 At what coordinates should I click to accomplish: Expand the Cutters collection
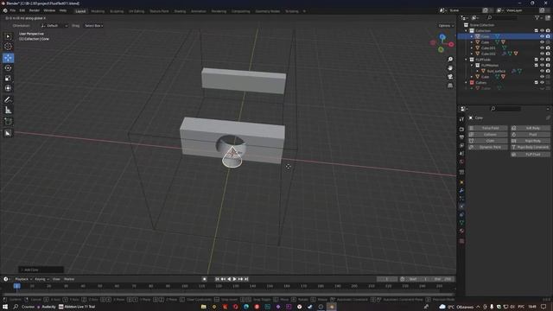pyautogui.click(x=467, y=83)
